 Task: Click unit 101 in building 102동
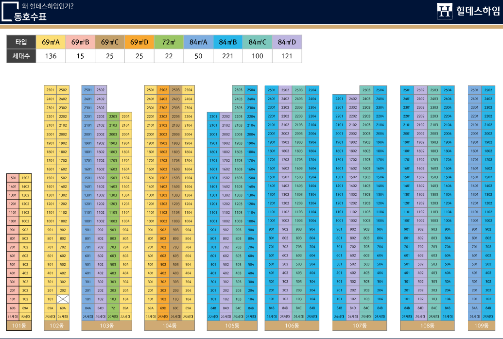pyautogui.click(x=51, y=299)
